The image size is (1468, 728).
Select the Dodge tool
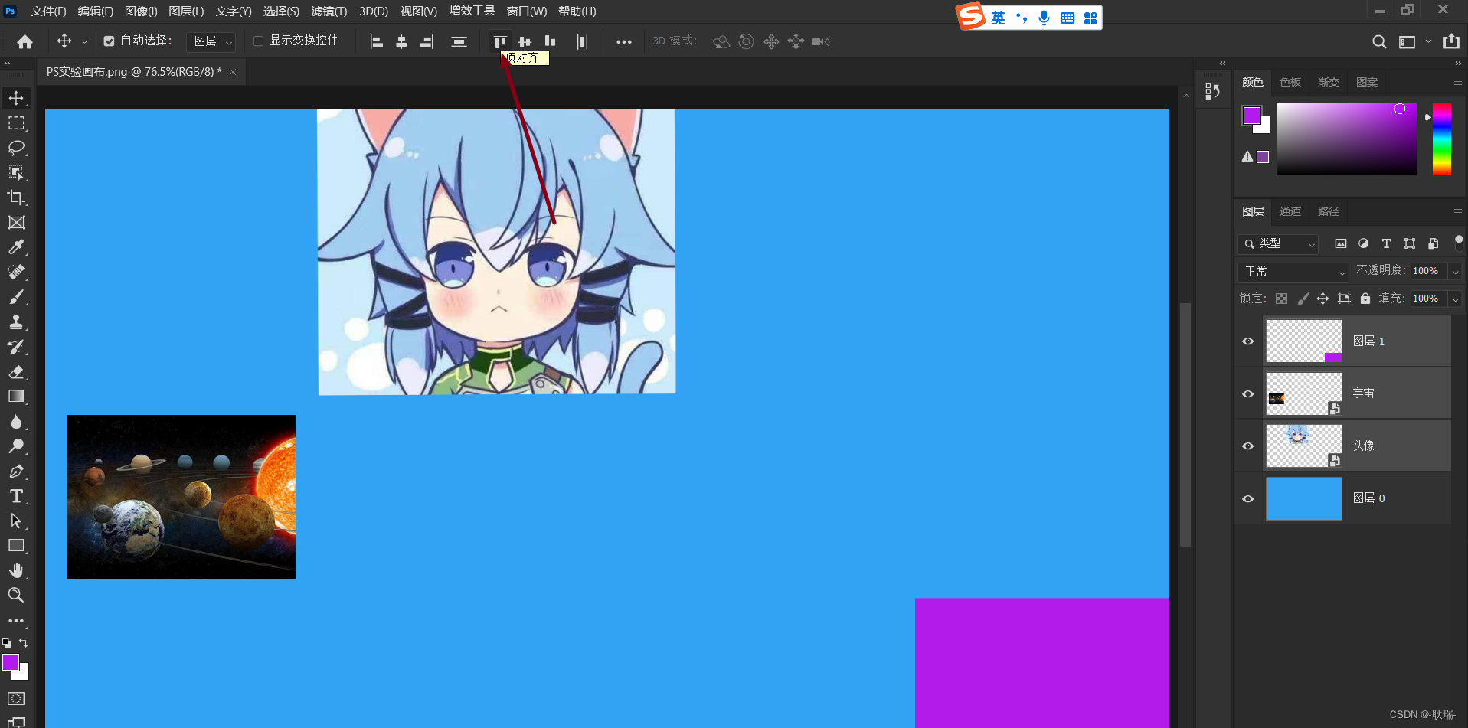[16, 446]
